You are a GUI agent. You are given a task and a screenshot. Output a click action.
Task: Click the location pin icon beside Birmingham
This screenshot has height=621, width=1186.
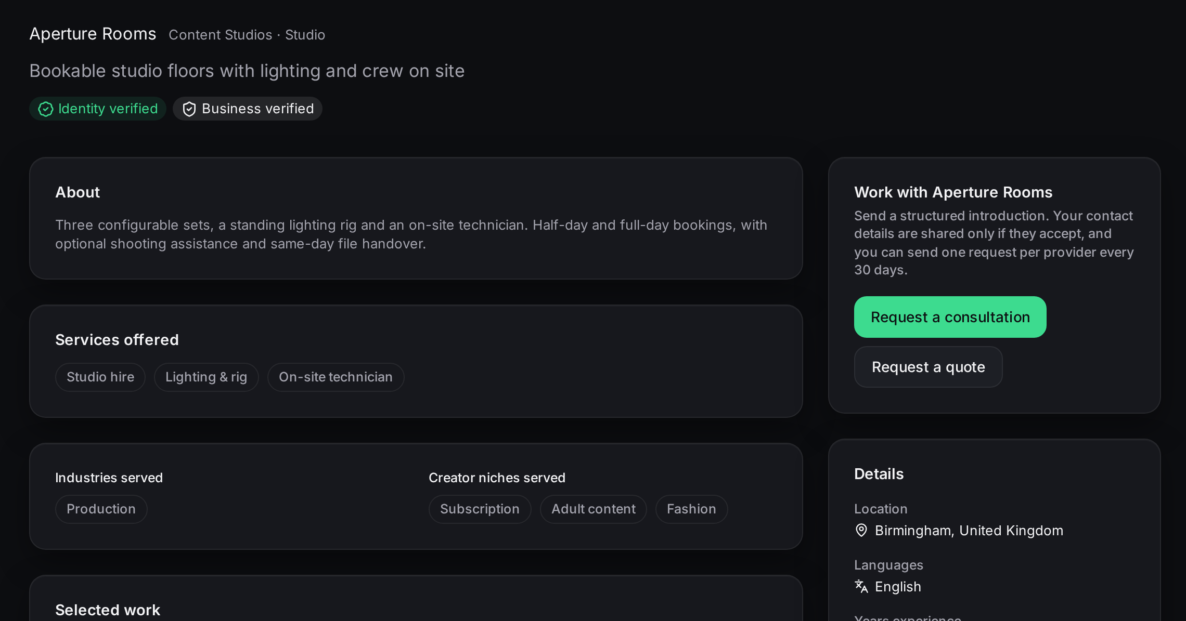coord(861,530)
